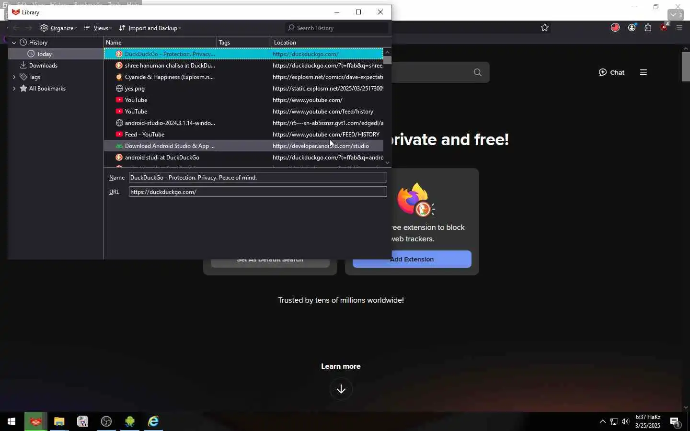Open the Internet Explorer taskbar icon
This screenshot has height=431, width=690.
tap(153, 422)
